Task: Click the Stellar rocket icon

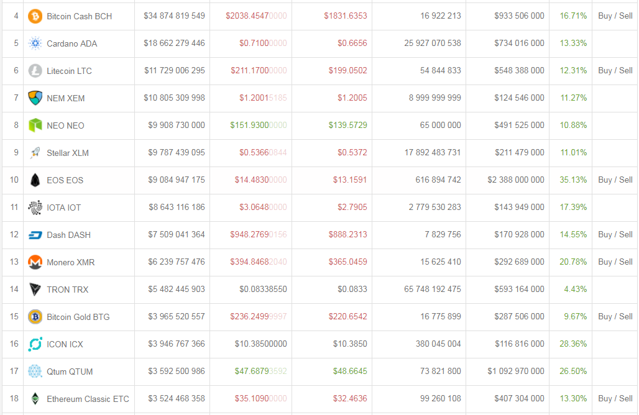Action: tap(35, 153)
